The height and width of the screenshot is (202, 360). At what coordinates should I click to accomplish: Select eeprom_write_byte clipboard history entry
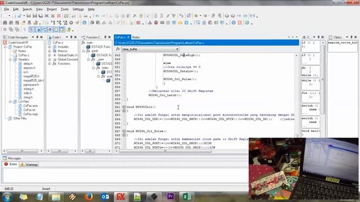tap(343, 43)
